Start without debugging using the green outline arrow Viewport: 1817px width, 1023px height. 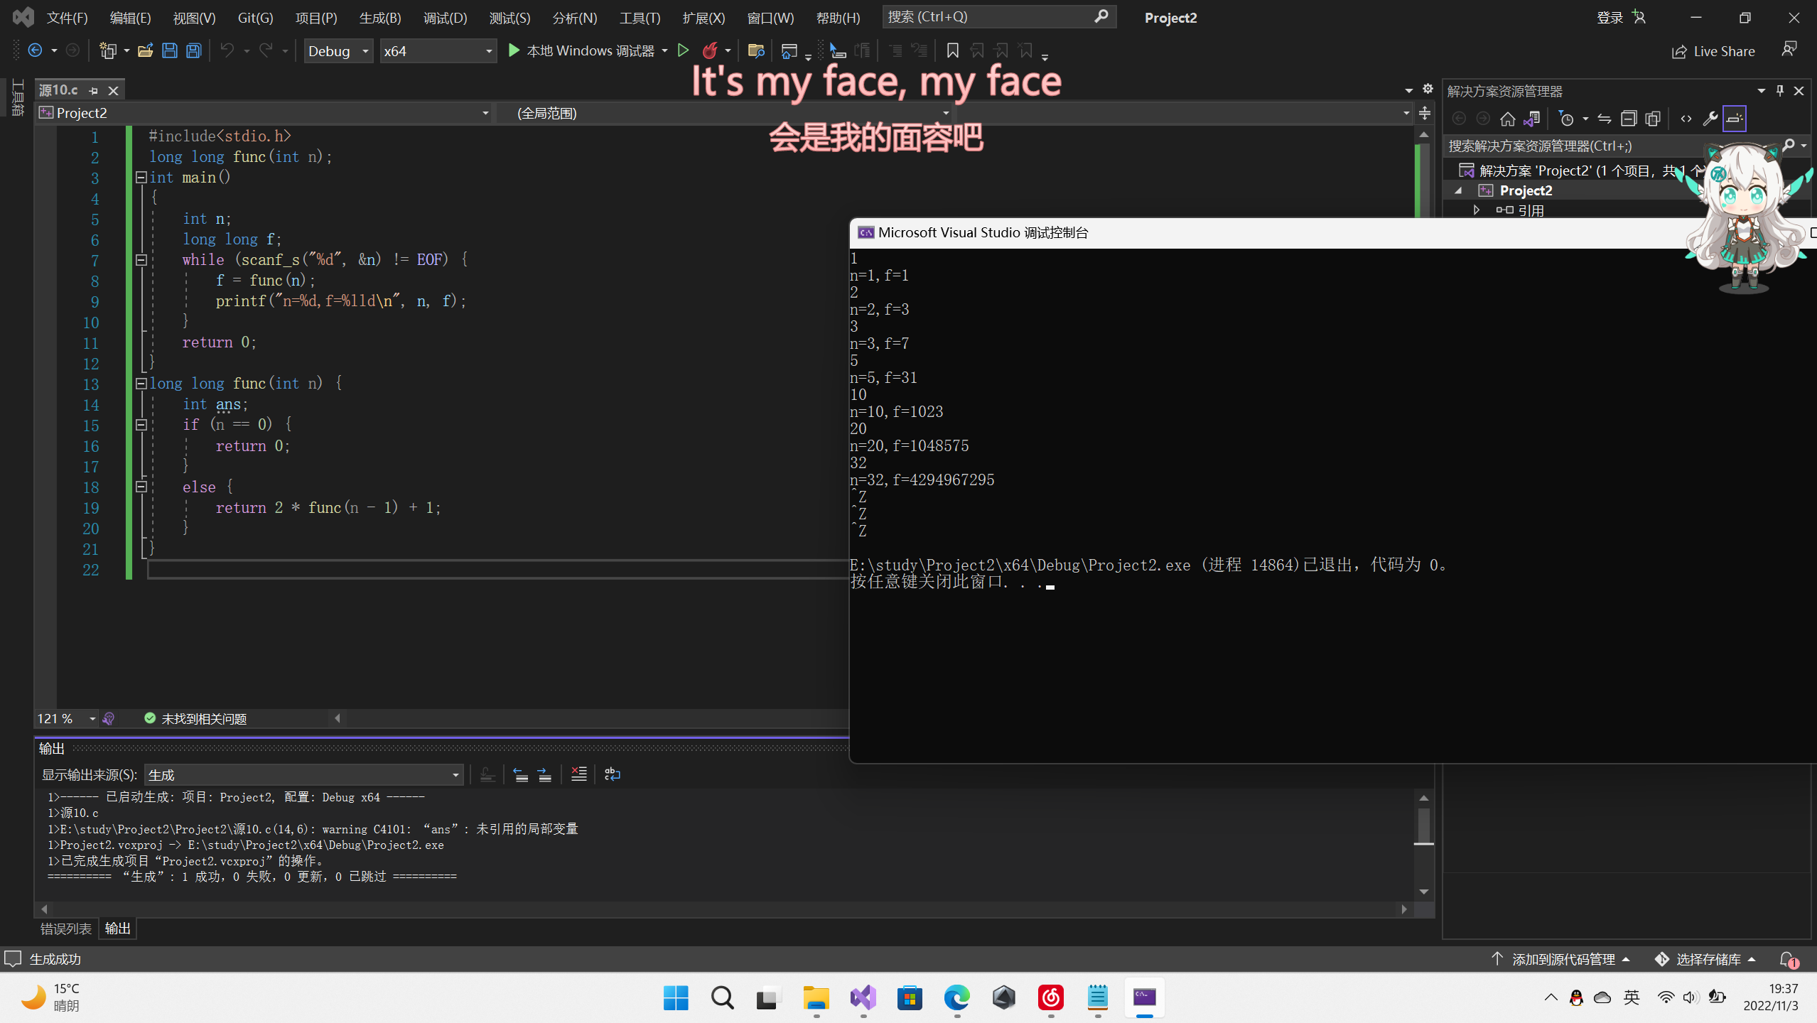click(x=683, y=50)
